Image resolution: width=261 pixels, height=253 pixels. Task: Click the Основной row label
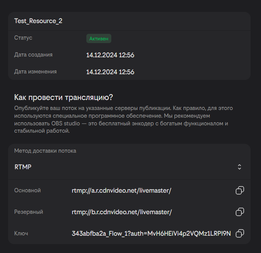27,190
